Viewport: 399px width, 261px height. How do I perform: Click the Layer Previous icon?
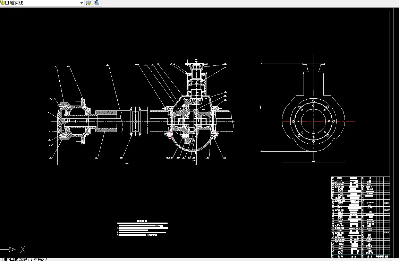[x=97, y=3]
